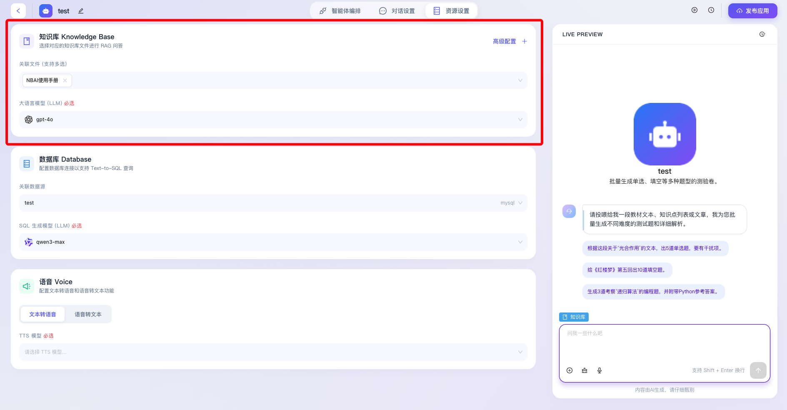The width and height of the screenshot is (787, 410).
Task: Refresh the Live Preview panel
Action: click(x=762, y=34)
